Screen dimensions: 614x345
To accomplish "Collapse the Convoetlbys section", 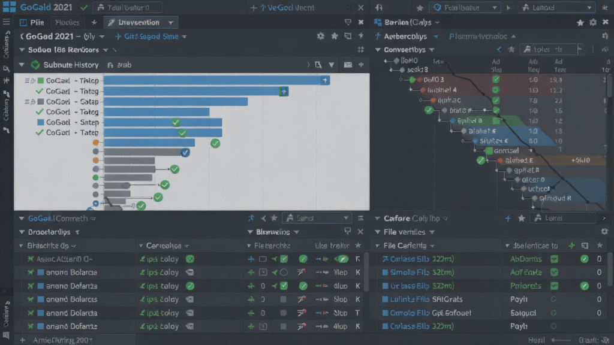I will point(378,50).
